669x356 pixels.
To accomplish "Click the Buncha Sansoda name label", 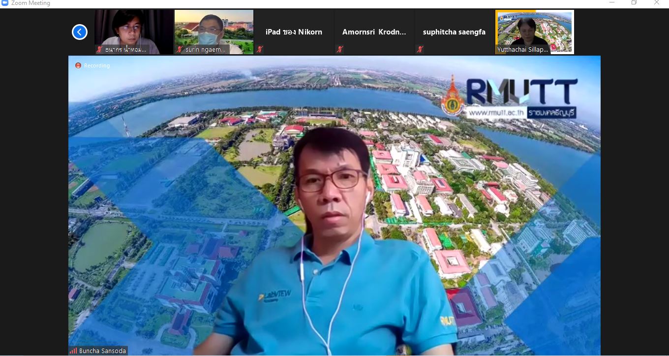I will [x=102, y=351].
